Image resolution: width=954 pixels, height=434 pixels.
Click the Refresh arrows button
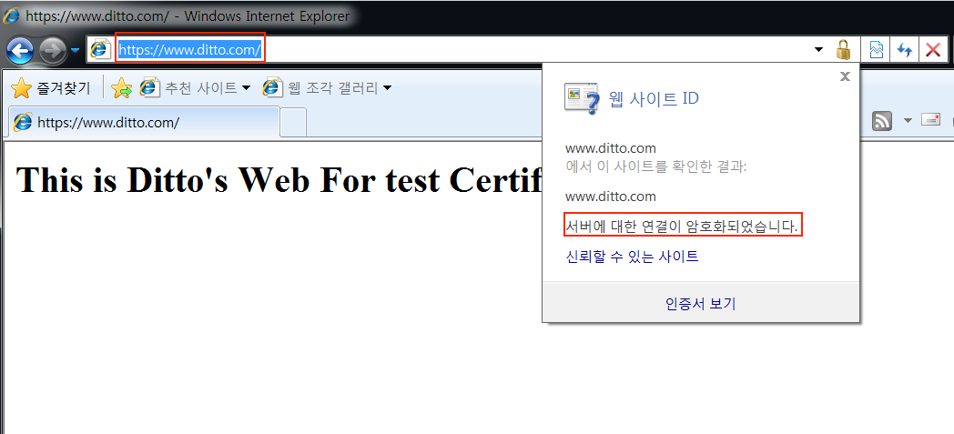[x=904, y=50]
